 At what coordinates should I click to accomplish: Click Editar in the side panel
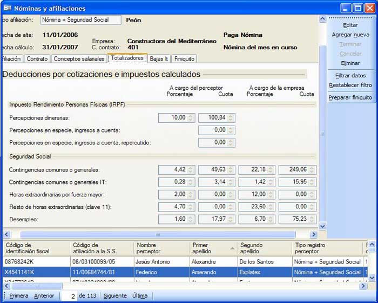tap(350, 25)
